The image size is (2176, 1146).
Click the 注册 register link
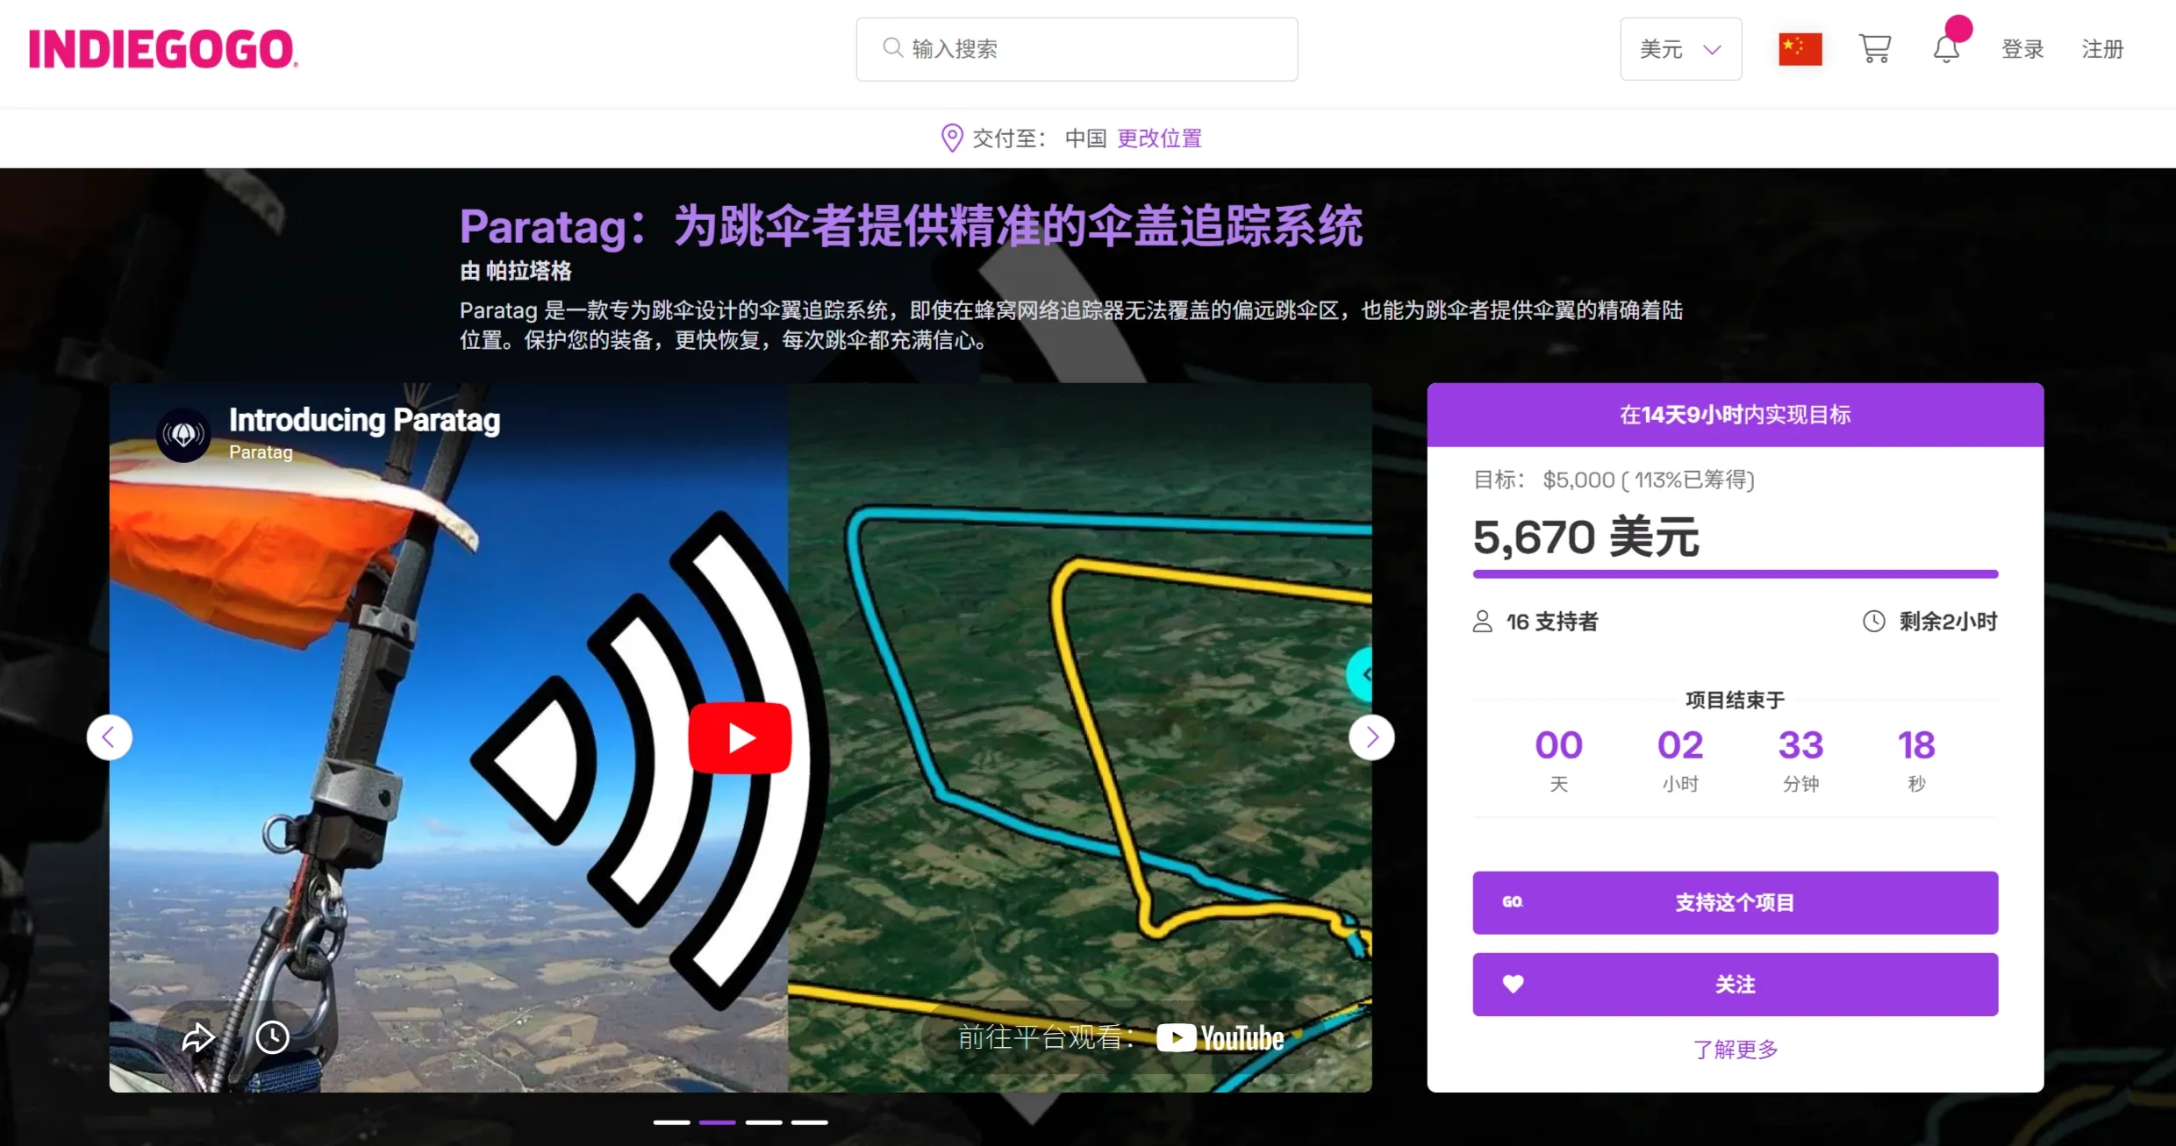[2103, 49]
